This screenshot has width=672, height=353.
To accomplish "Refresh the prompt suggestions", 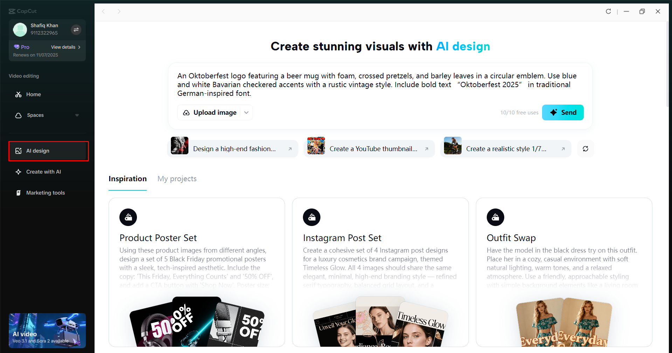I will 585,148.
